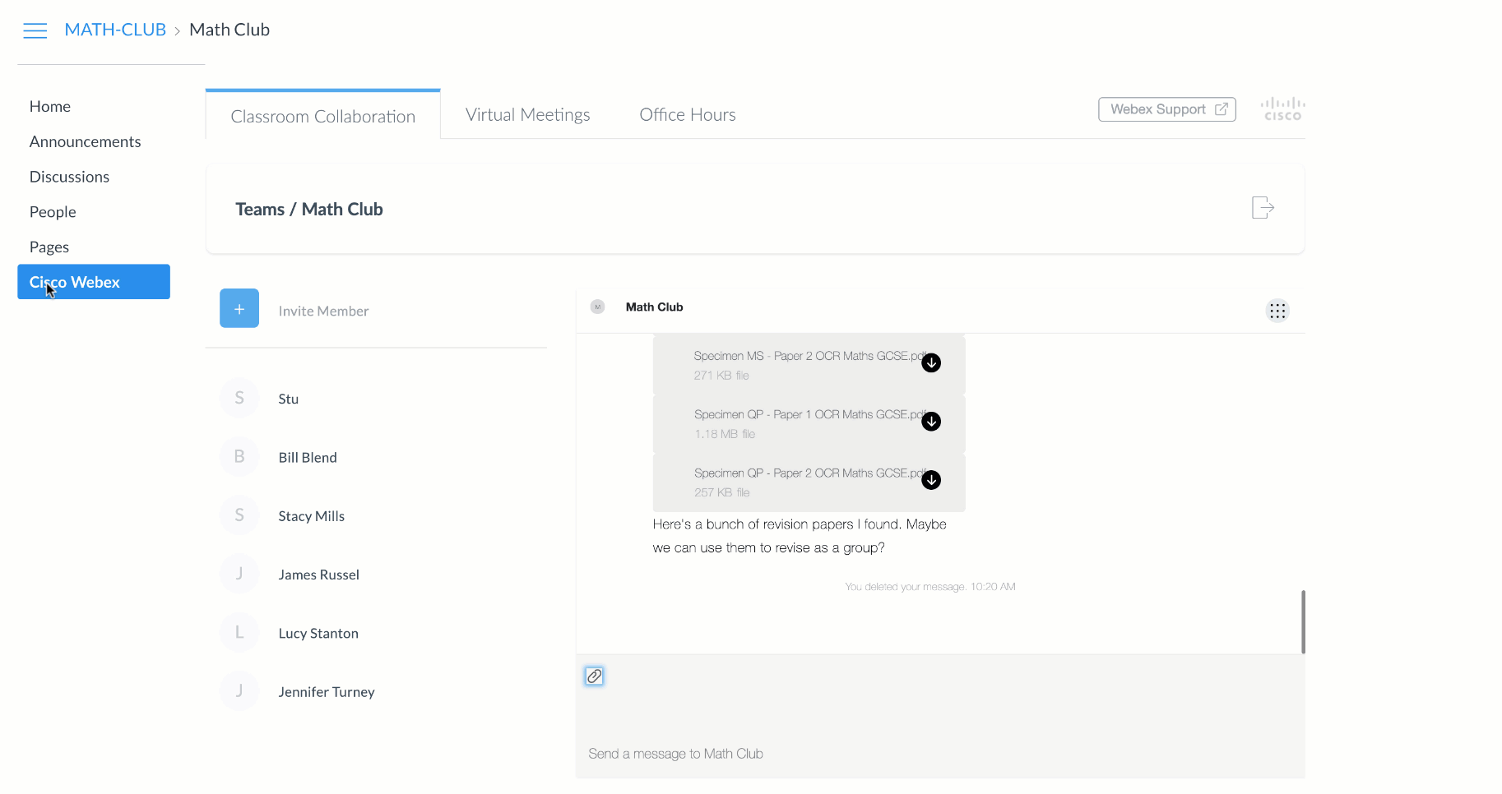Open the hamburger navigation menu
Viewport: 1502px width, 794px height.
[35, 30]
